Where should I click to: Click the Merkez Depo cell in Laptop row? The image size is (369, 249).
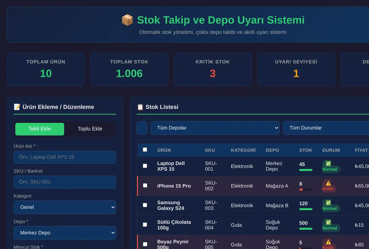[x=274, y=166]
